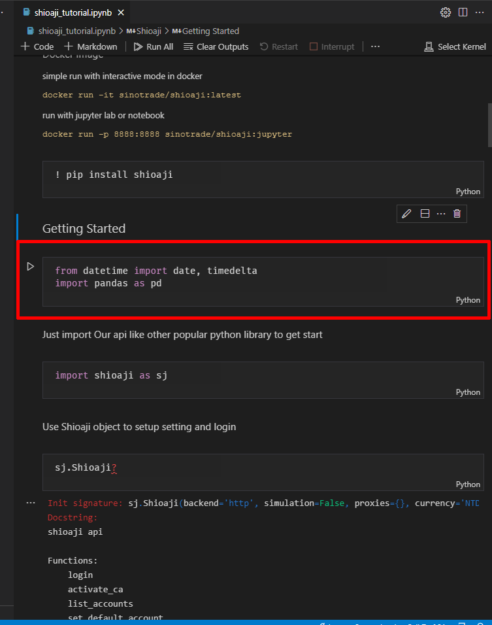Click the docker run -p 8888:8888 command
The image size is (492, 625).
(x=167, y=134)
